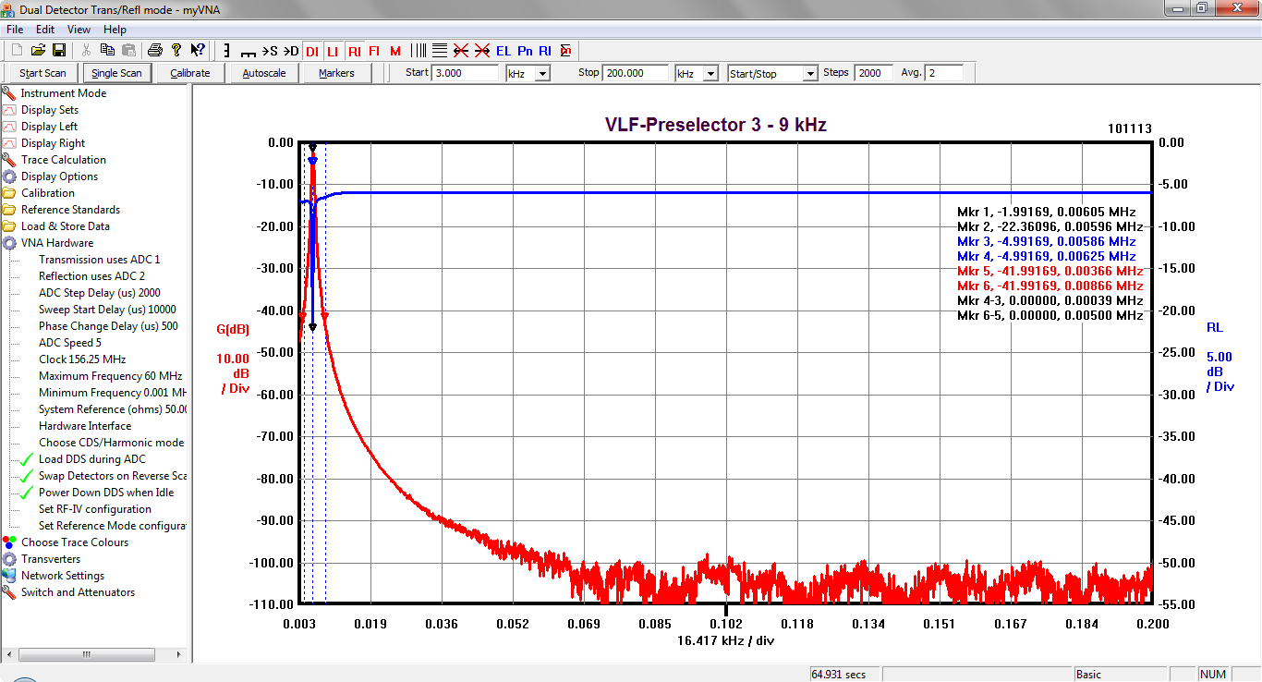Activate context help arrow-question icon

coord(198,50)
